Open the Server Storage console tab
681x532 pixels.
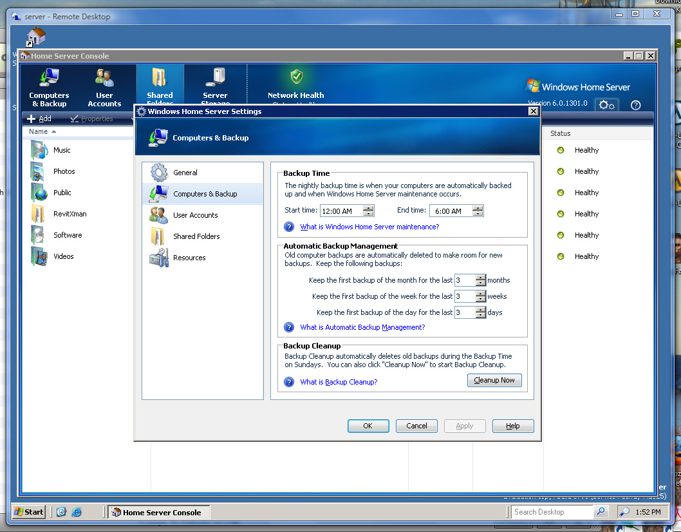(x=215, y=82)
